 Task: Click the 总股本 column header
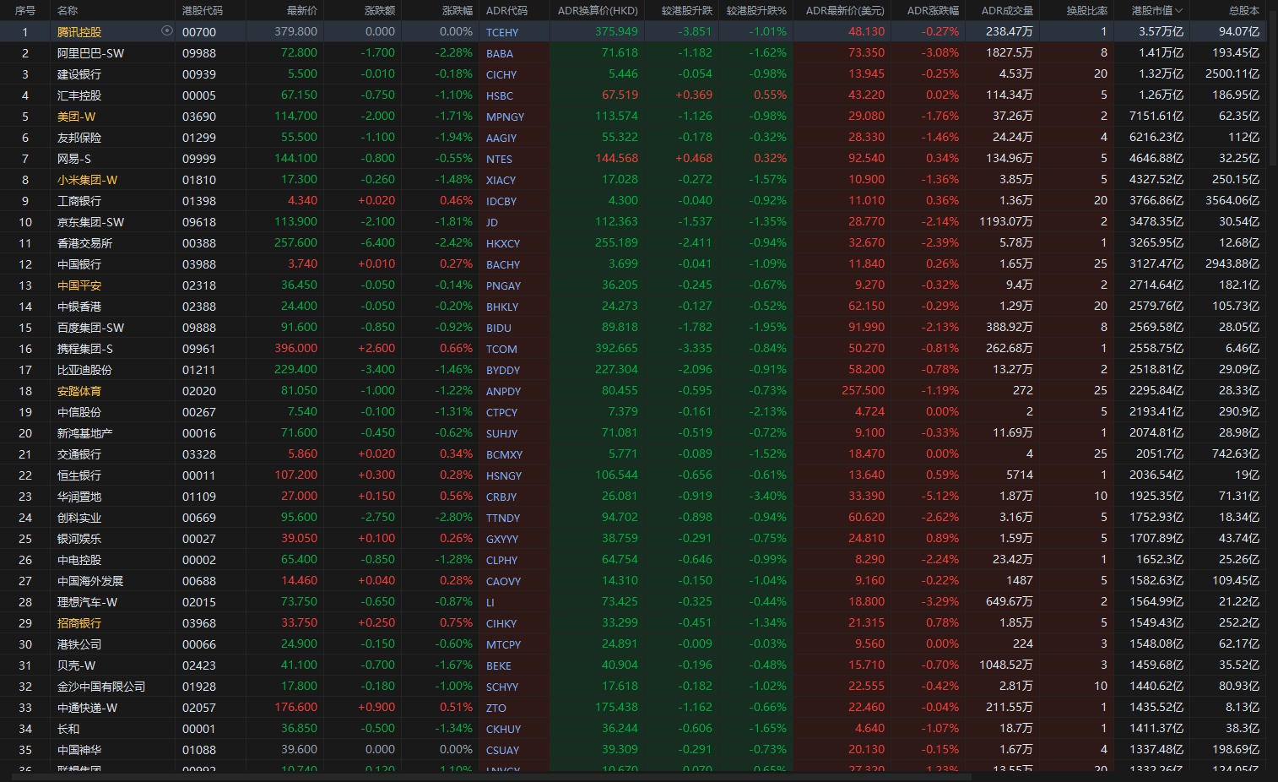1243,11
